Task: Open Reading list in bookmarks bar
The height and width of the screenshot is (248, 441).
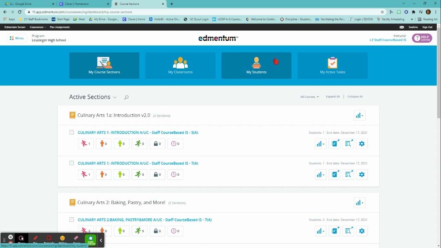Action: tap(428, 19)
